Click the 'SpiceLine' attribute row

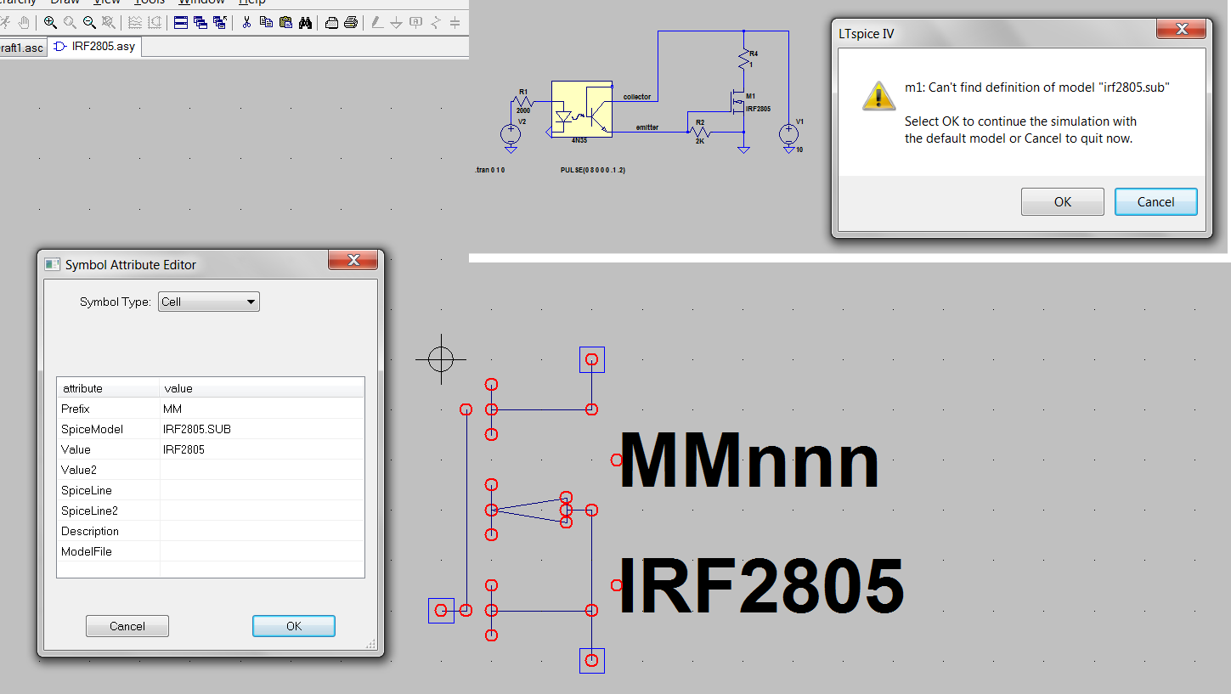pyautogui.click(x=211, y=490)
